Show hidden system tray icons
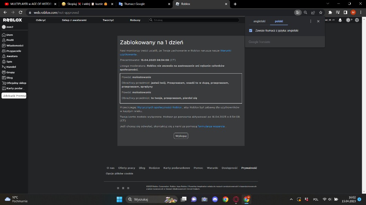 291,199
